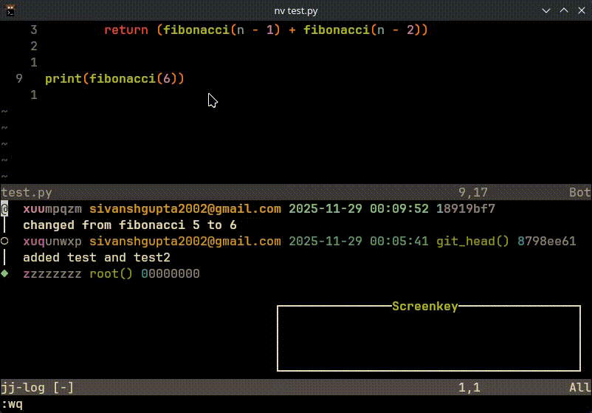Click commit hash 18919bf7
The width and height of the screenshot is (592, 413).
tap(466, 209)
